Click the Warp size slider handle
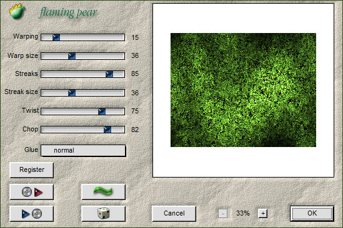The height and width of the screenshot is (228, 343). tap(72, 56)
